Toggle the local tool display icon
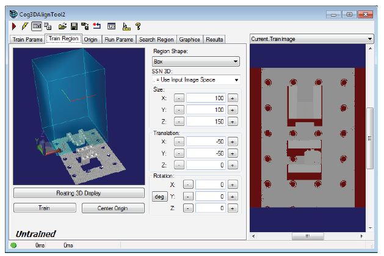This screenshot has height=256, width=384. pyautogui.click(x=37, y=26)
